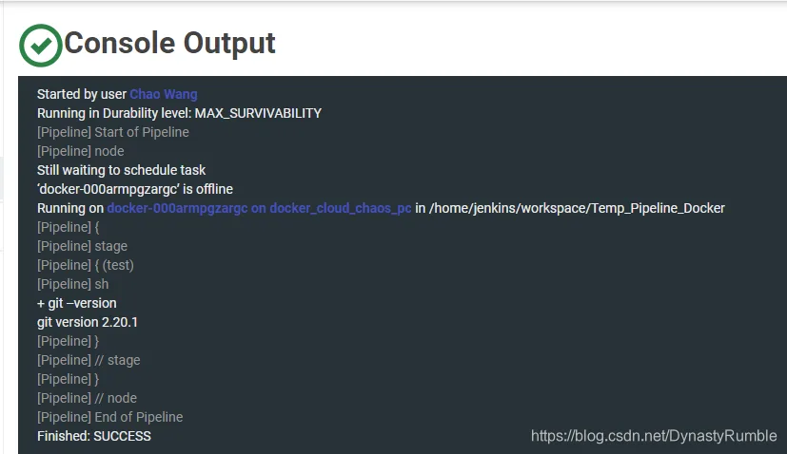Screen dimensions: 787x454
Task: Click the 'docker-000armpgzargc' is offline message
Action: pyautogui.click(x=135, y=189)
